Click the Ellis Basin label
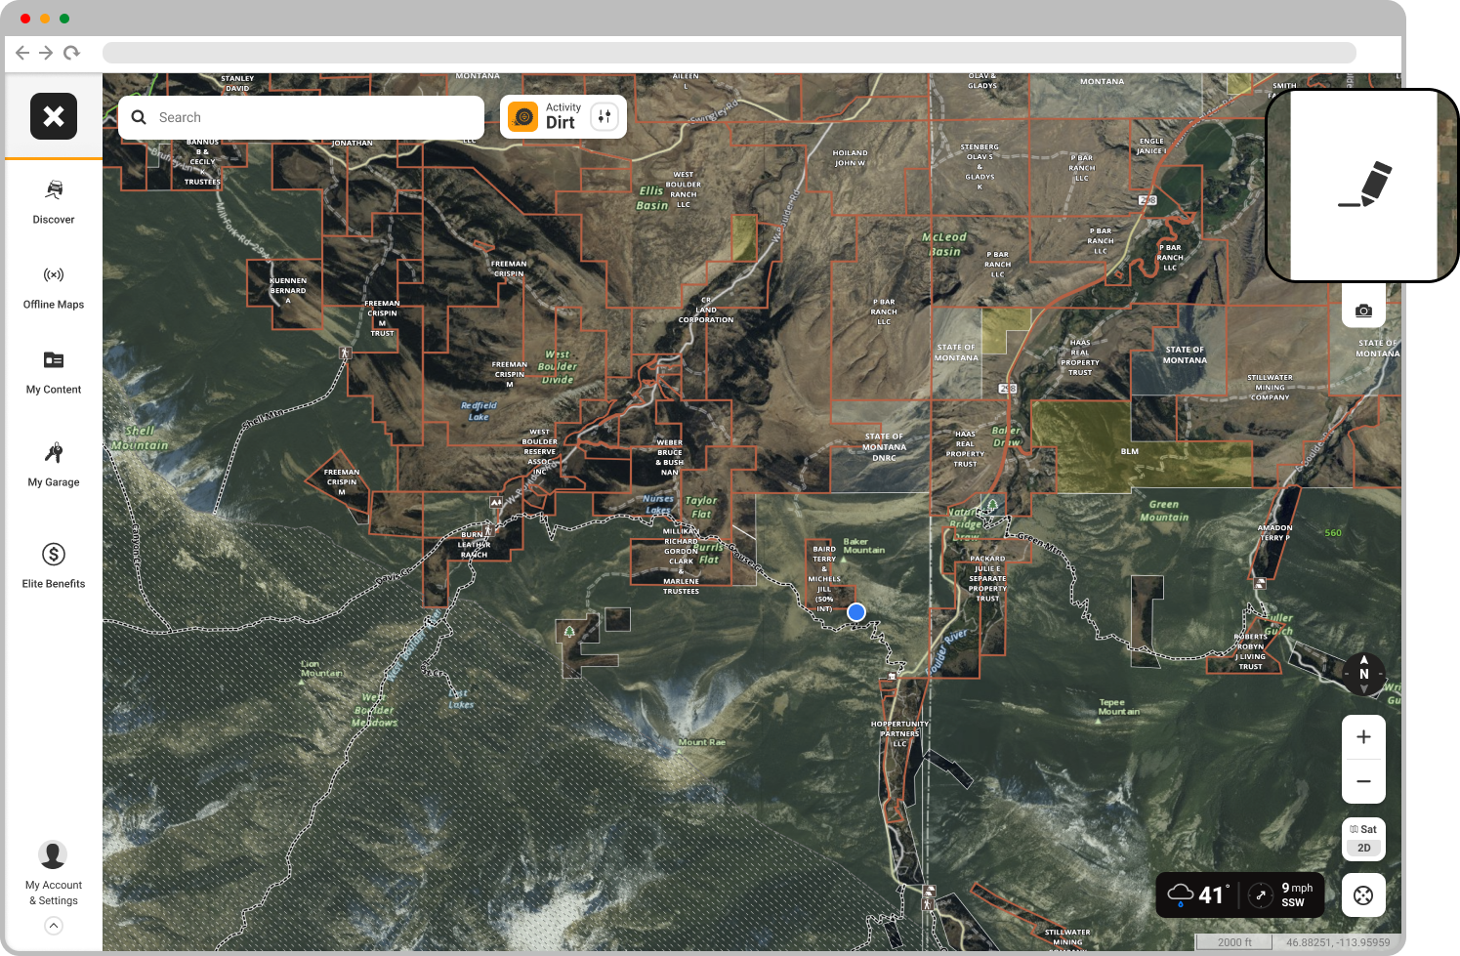The height and width of the screenshot is (956, 1460). coord(652,198)
